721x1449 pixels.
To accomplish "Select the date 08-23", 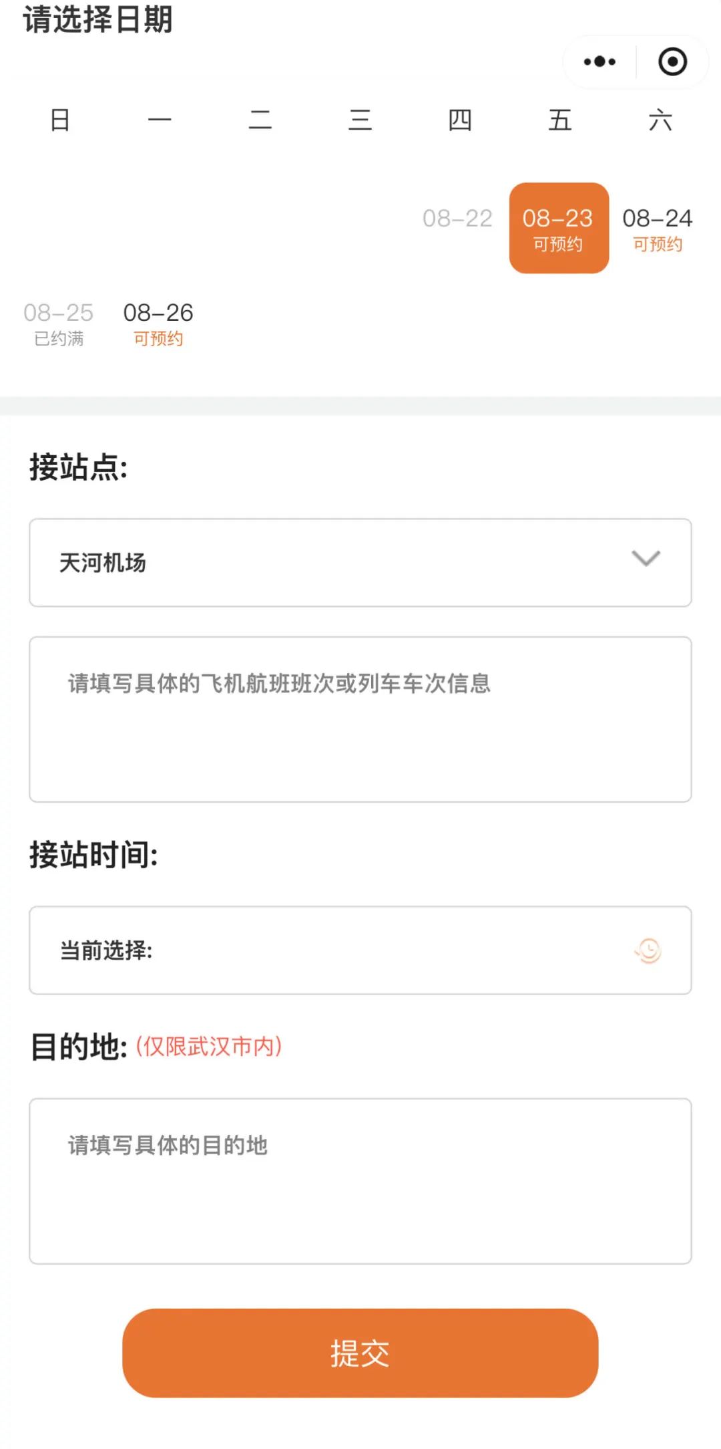I will [x=559, y=228].
